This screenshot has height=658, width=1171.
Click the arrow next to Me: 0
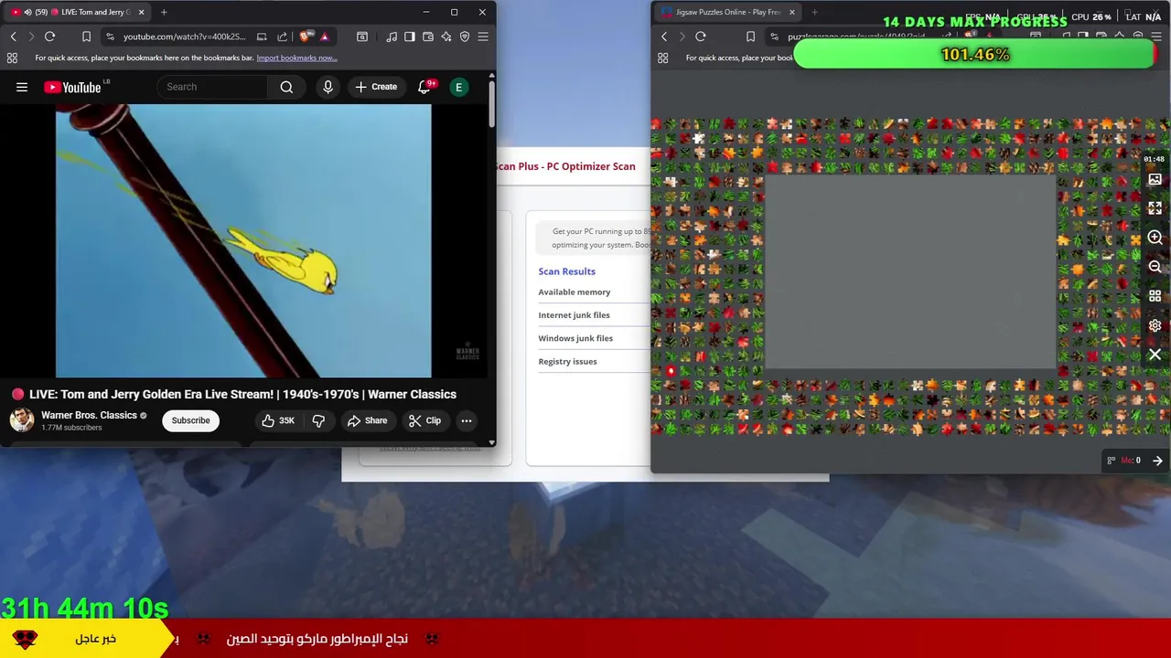[1157, 461]
